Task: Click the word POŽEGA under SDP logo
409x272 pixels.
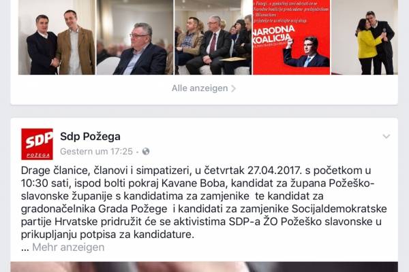Action: click(38, 156)
